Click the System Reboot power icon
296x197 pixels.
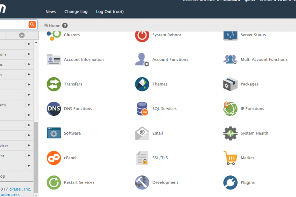[142, 36]
